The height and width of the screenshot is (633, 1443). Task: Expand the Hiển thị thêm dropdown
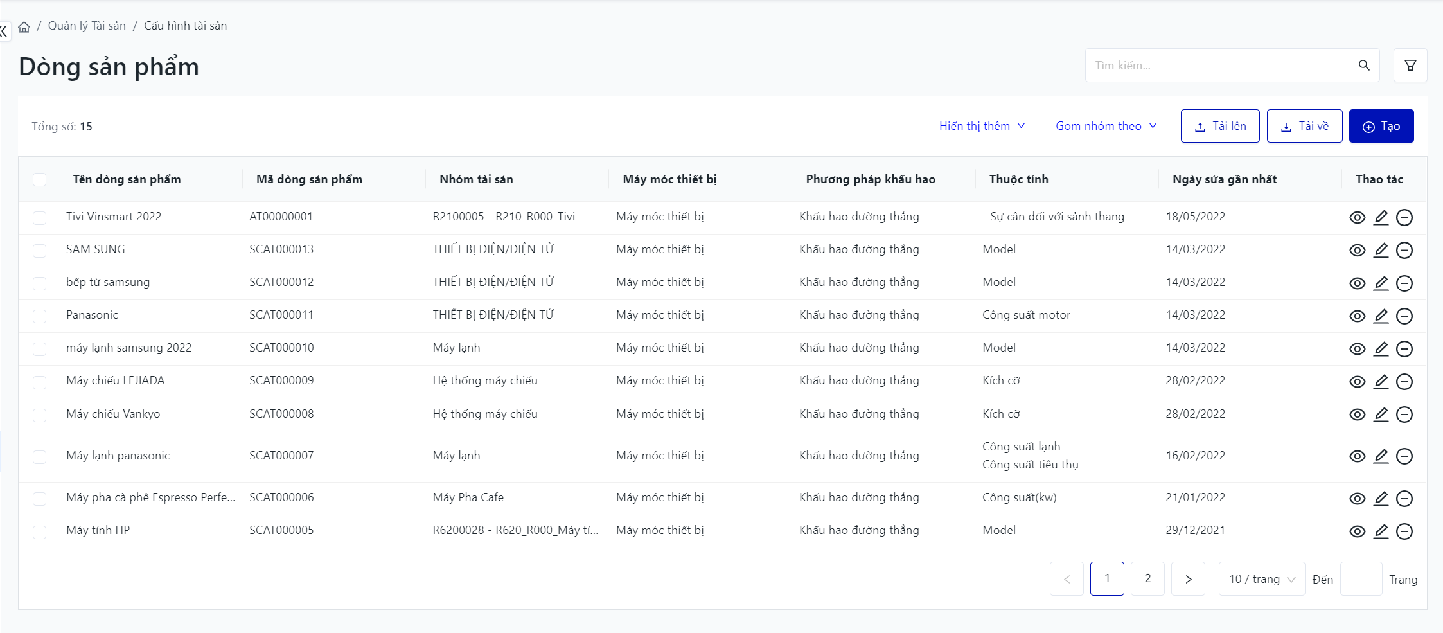pos(982,126)
